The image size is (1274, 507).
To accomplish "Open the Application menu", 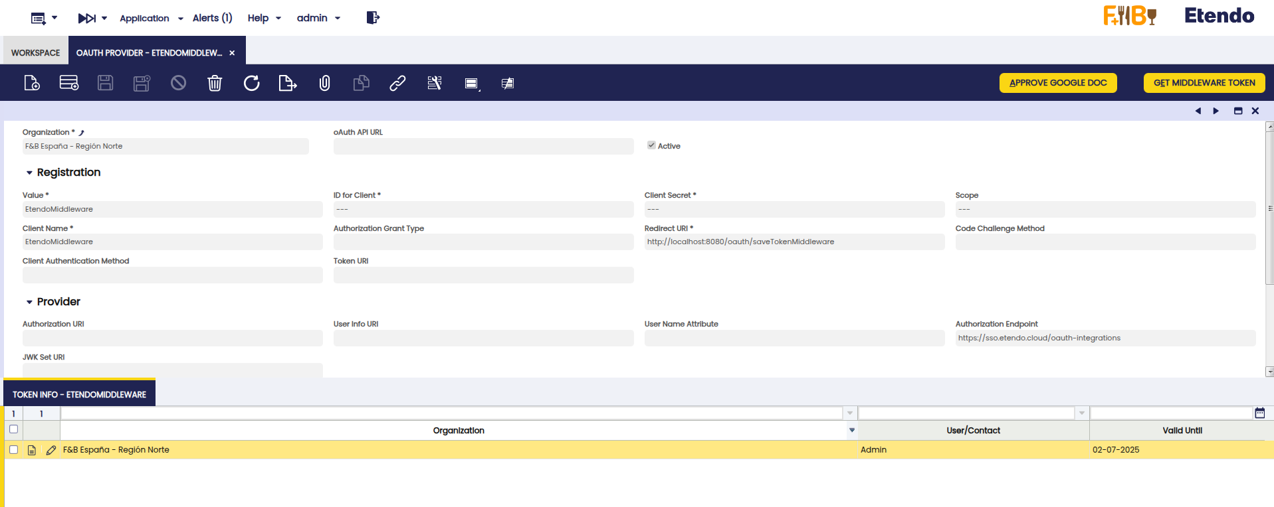I will click(x=151, y=19).
